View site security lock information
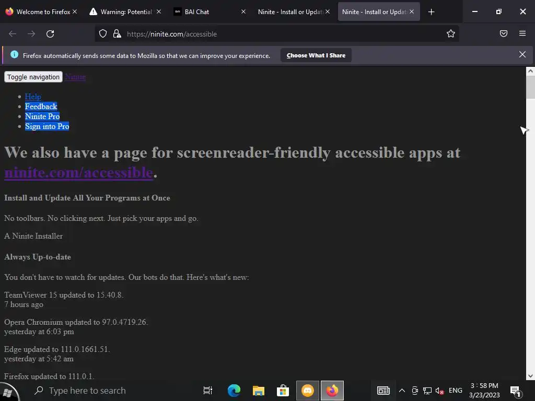This screenshot has width=535, height=401. [x=117, y=34]
